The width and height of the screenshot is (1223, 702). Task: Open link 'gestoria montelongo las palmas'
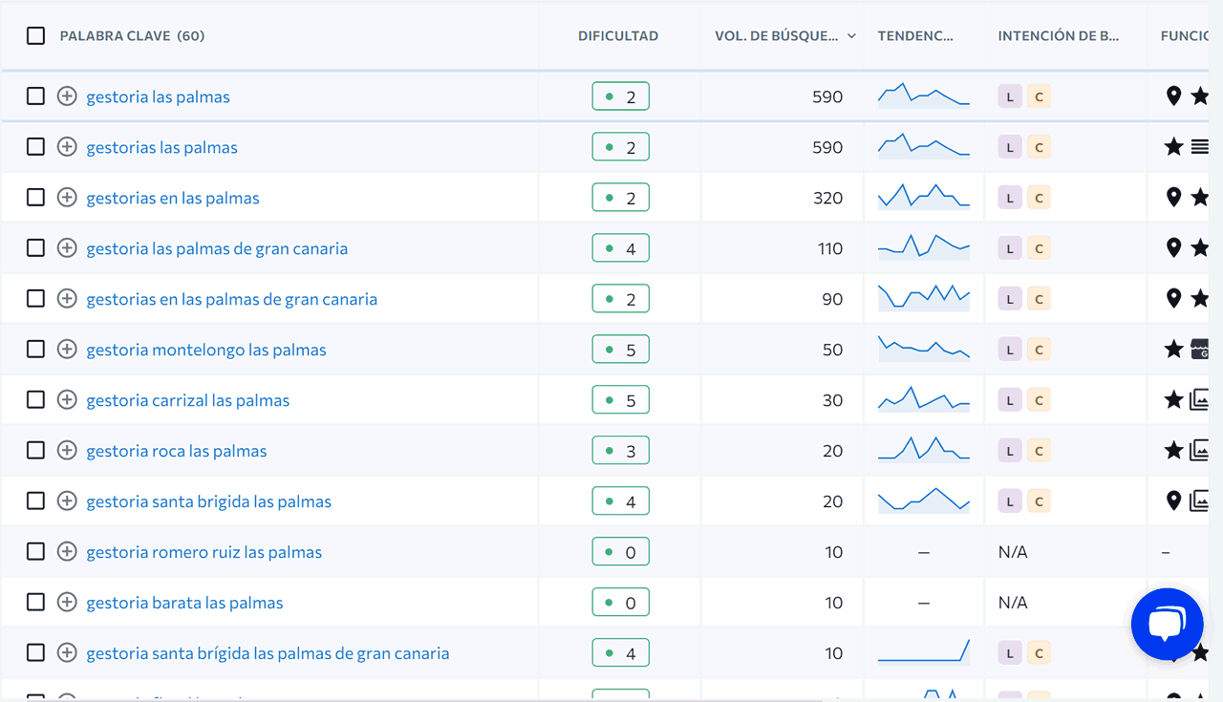(x=206, y=350)
